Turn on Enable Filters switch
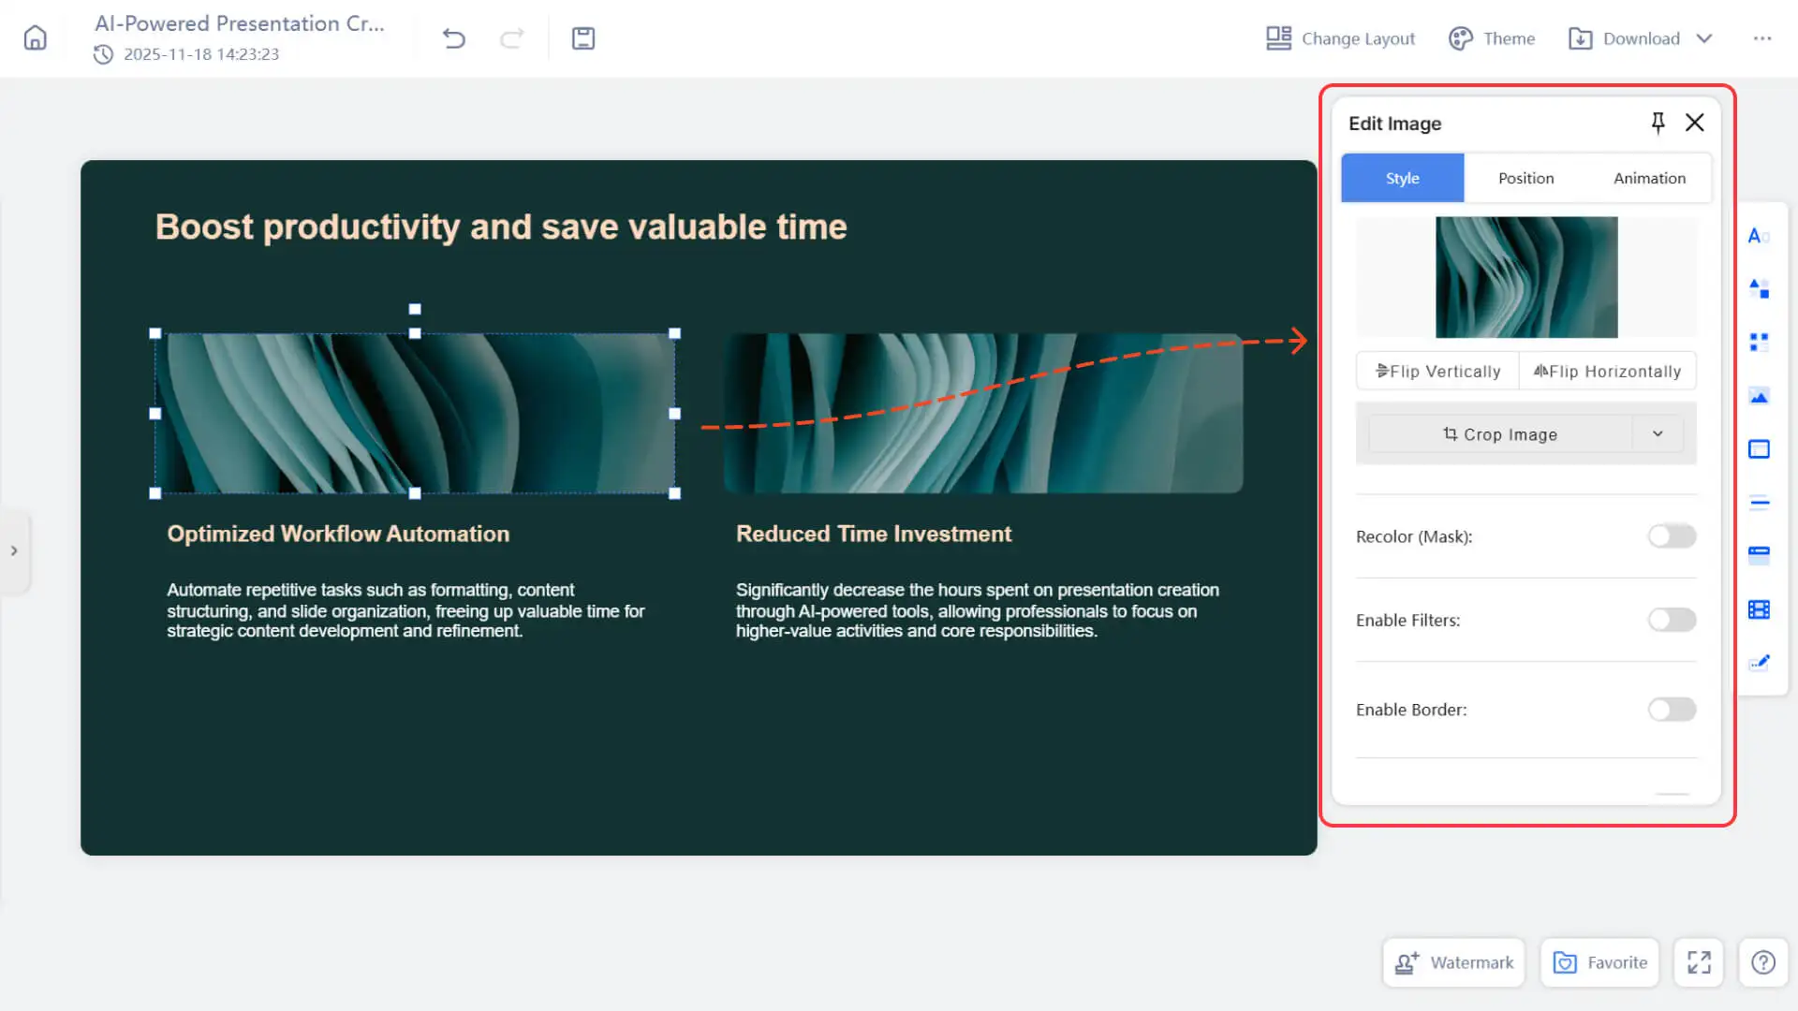The width and height of the screenshot is (1798, 1011). (1672, 620)
